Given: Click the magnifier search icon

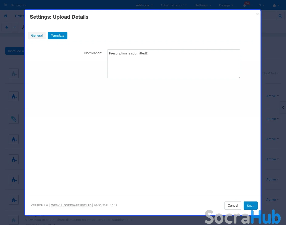Looking at the screenshot, I should [280, 16].
